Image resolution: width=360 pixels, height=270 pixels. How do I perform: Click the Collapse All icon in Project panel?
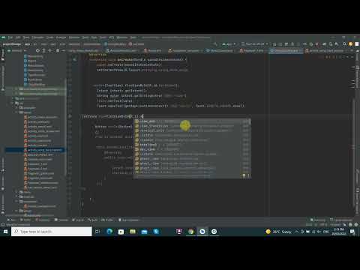[x=49, y=50]
